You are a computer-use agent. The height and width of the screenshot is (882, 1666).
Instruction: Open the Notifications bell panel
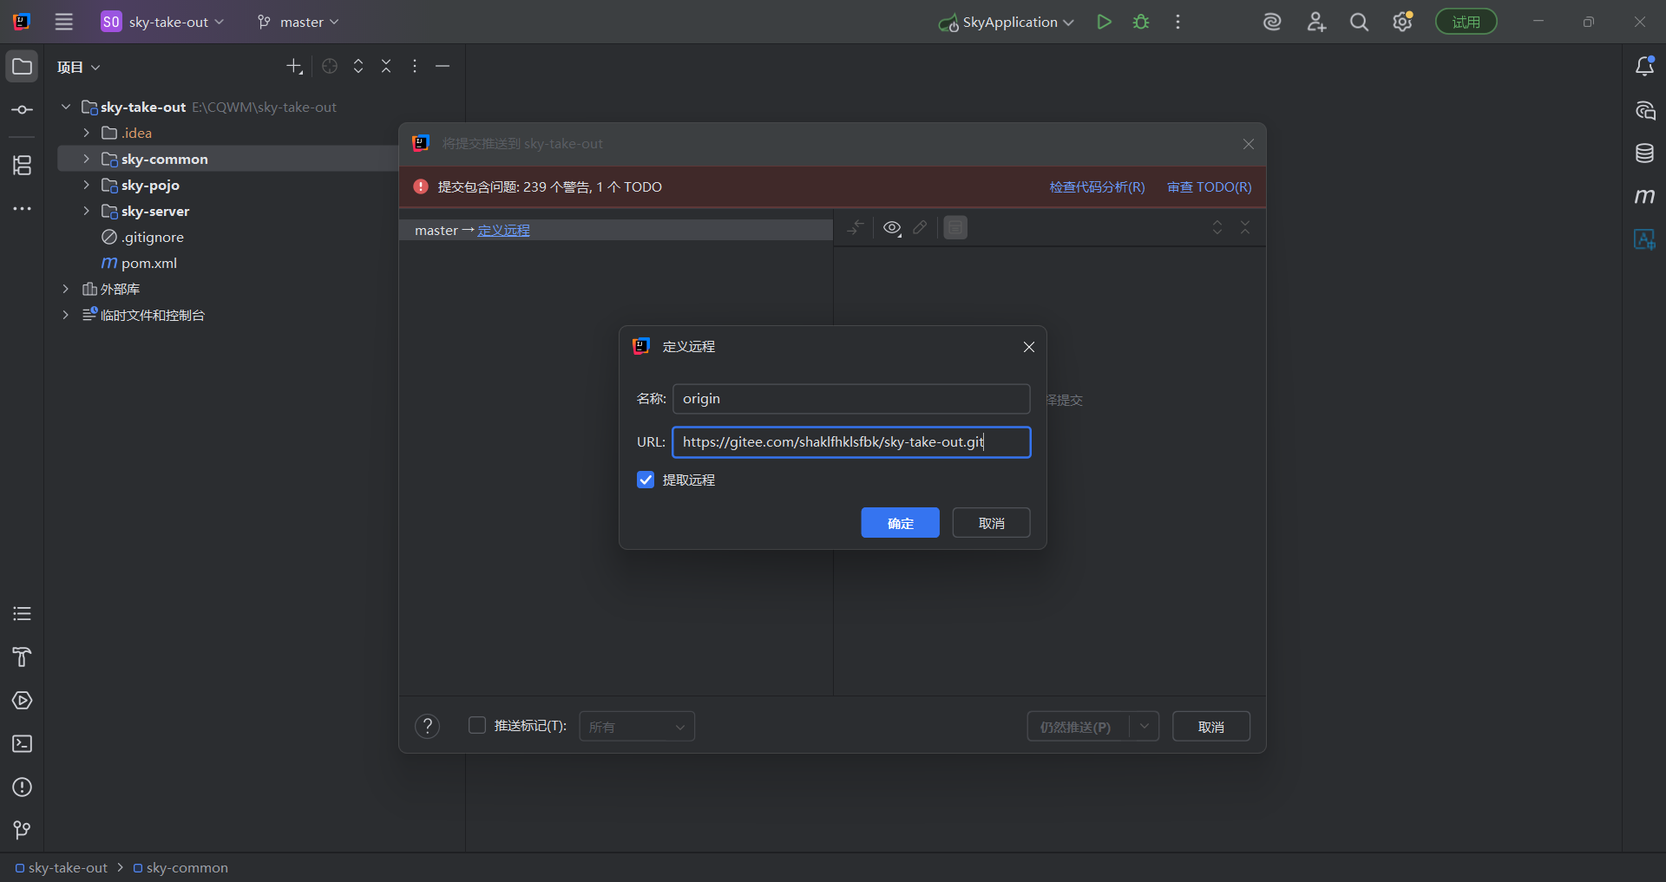click(1644, 67)
